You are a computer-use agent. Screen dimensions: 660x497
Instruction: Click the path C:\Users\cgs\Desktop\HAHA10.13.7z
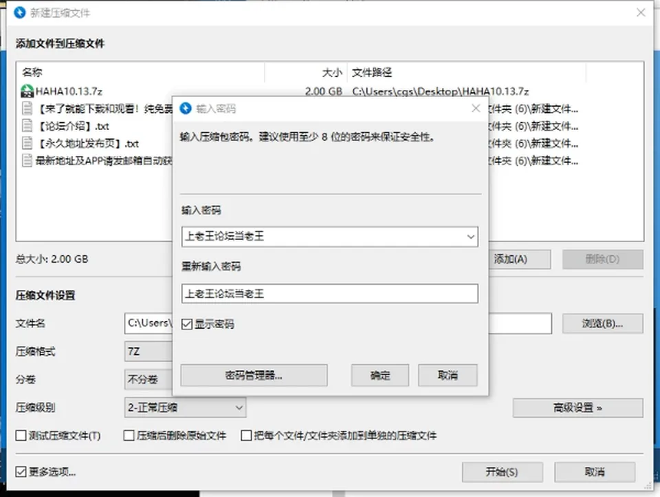[440, 91]
